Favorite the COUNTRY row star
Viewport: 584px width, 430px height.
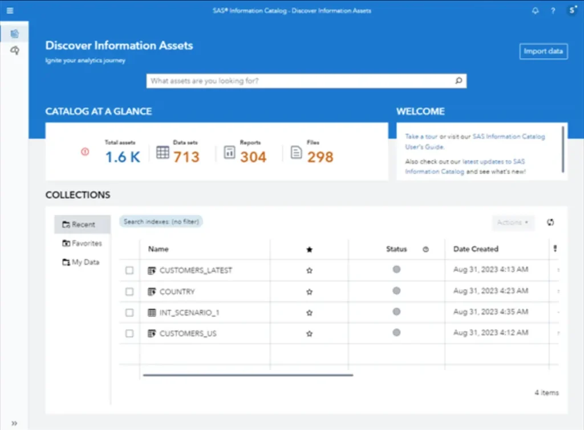pos(309,292)
